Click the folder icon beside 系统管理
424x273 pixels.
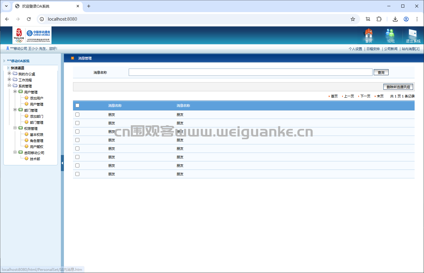click(15, 86)
